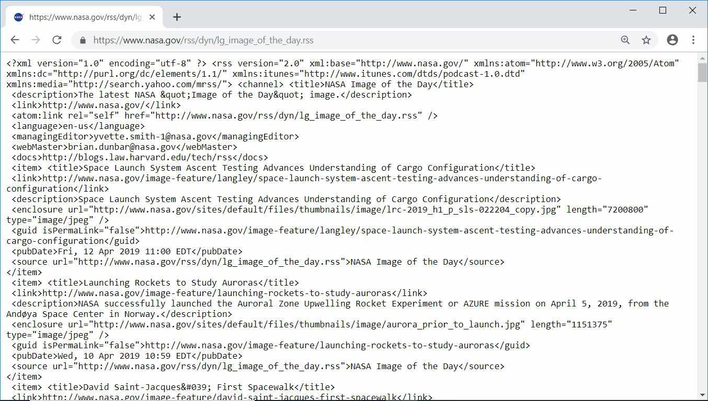Open the Chrome three-dot menu
The width and height of the screenshot is (708, 401).
693,40
